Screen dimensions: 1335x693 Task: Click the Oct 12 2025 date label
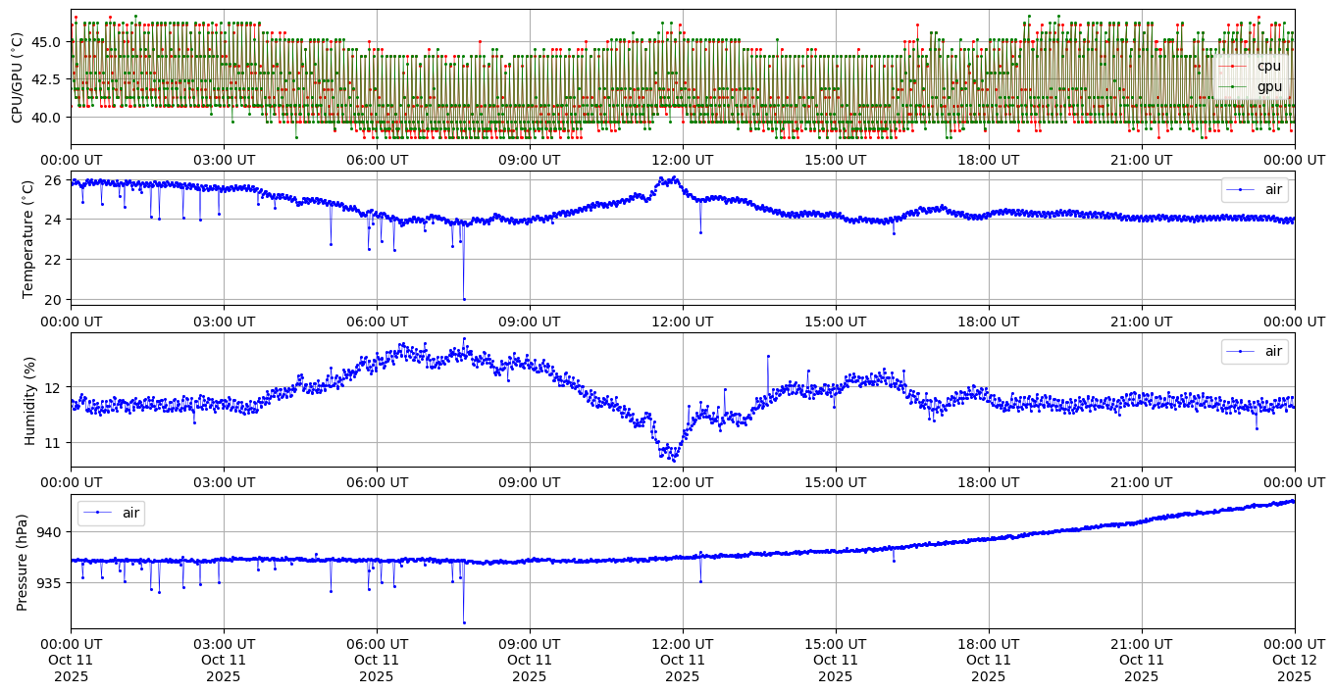pos(1294,661)
